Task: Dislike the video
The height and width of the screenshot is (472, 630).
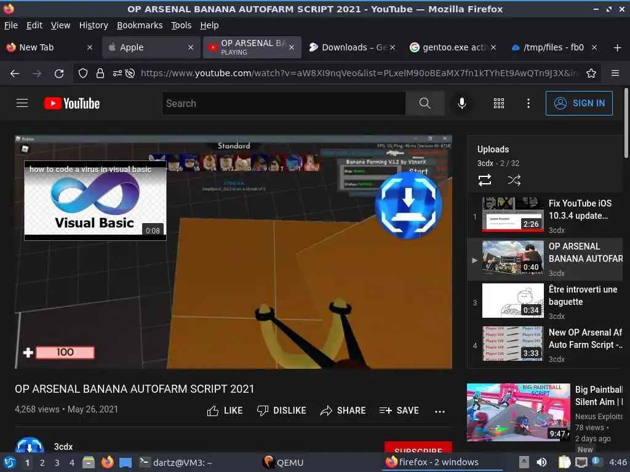Action: pos(281,411)
